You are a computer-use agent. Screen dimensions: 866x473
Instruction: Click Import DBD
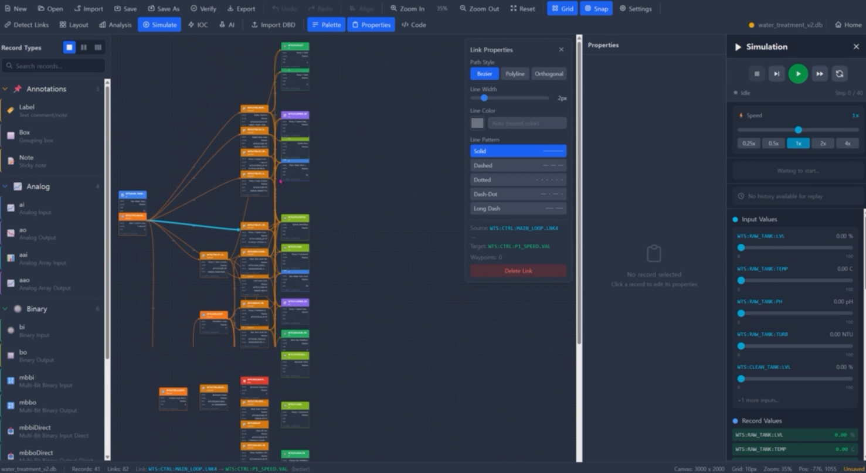(273, 25)
